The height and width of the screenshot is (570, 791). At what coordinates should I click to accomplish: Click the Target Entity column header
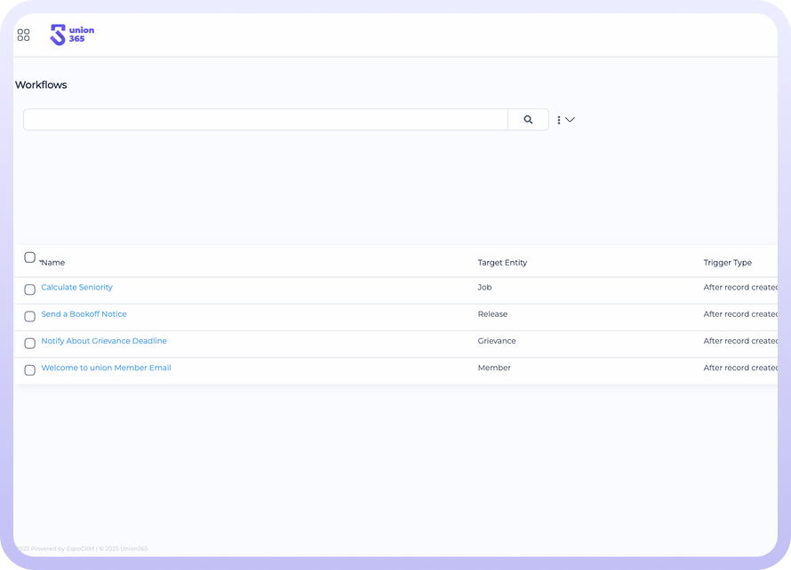[x=502, y=263]
